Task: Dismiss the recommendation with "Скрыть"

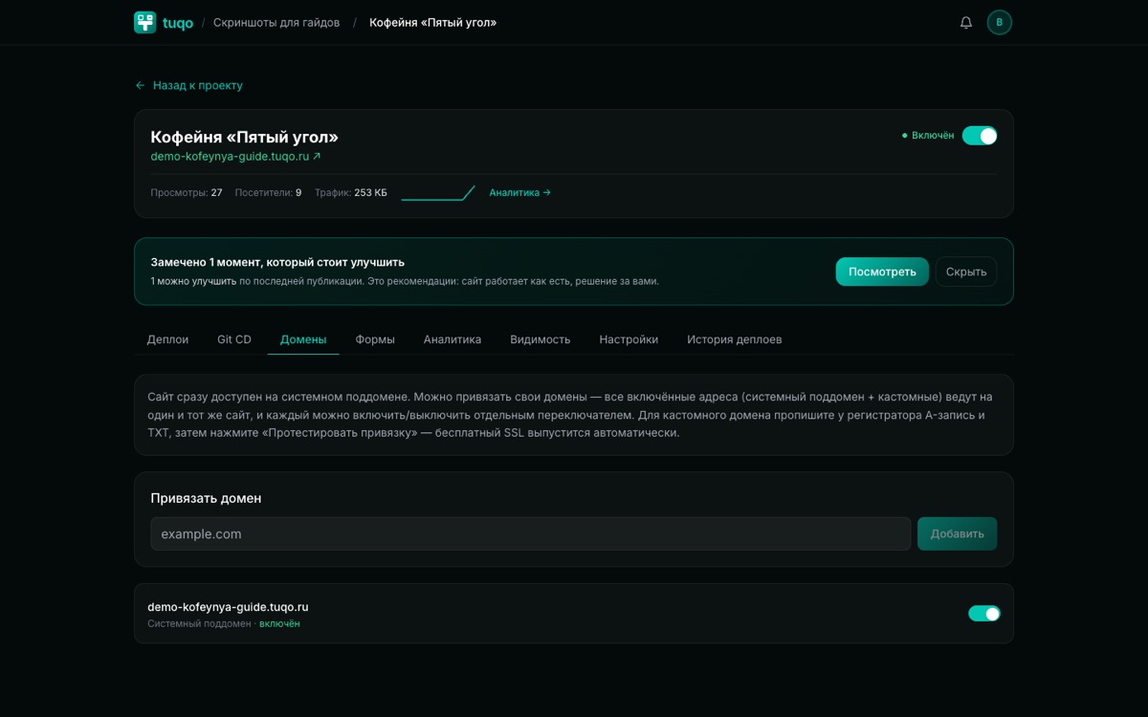Action: coord(966,272)
